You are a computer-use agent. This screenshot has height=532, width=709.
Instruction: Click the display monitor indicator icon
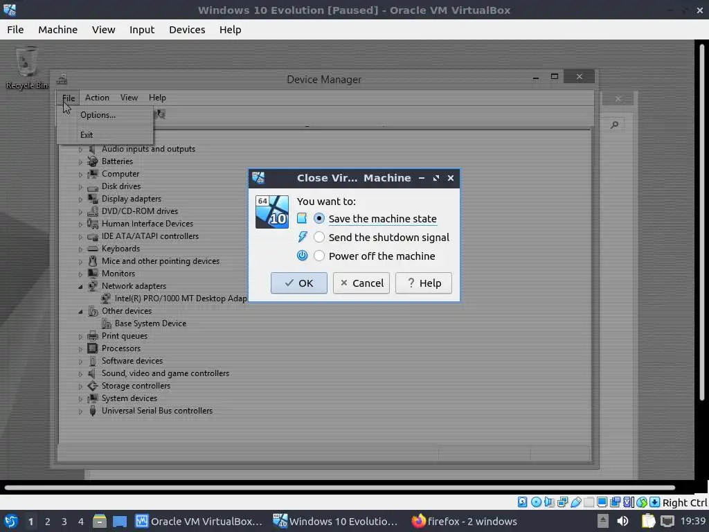click(602, 502)
